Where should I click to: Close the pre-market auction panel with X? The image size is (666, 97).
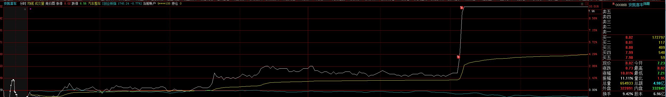click(x=25, y=9)
